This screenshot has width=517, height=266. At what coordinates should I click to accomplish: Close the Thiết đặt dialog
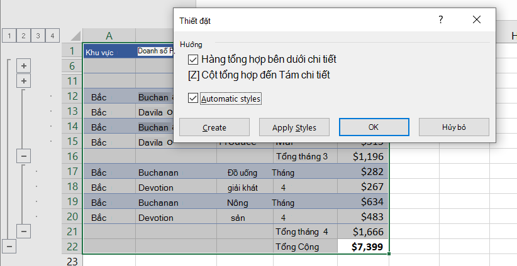coord(477,20)
